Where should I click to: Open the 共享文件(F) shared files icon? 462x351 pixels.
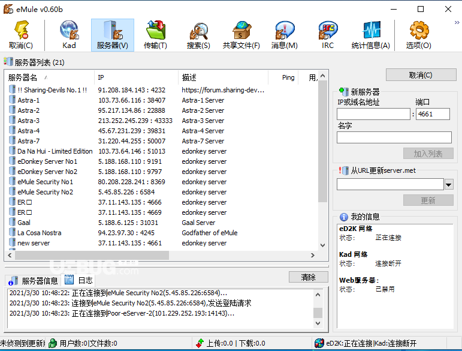[241, 35]
